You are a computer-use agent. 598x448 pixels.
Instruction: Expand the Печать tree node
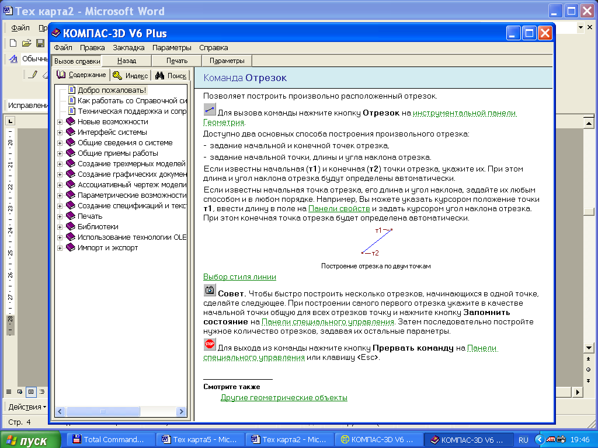[x=60, y=217]
